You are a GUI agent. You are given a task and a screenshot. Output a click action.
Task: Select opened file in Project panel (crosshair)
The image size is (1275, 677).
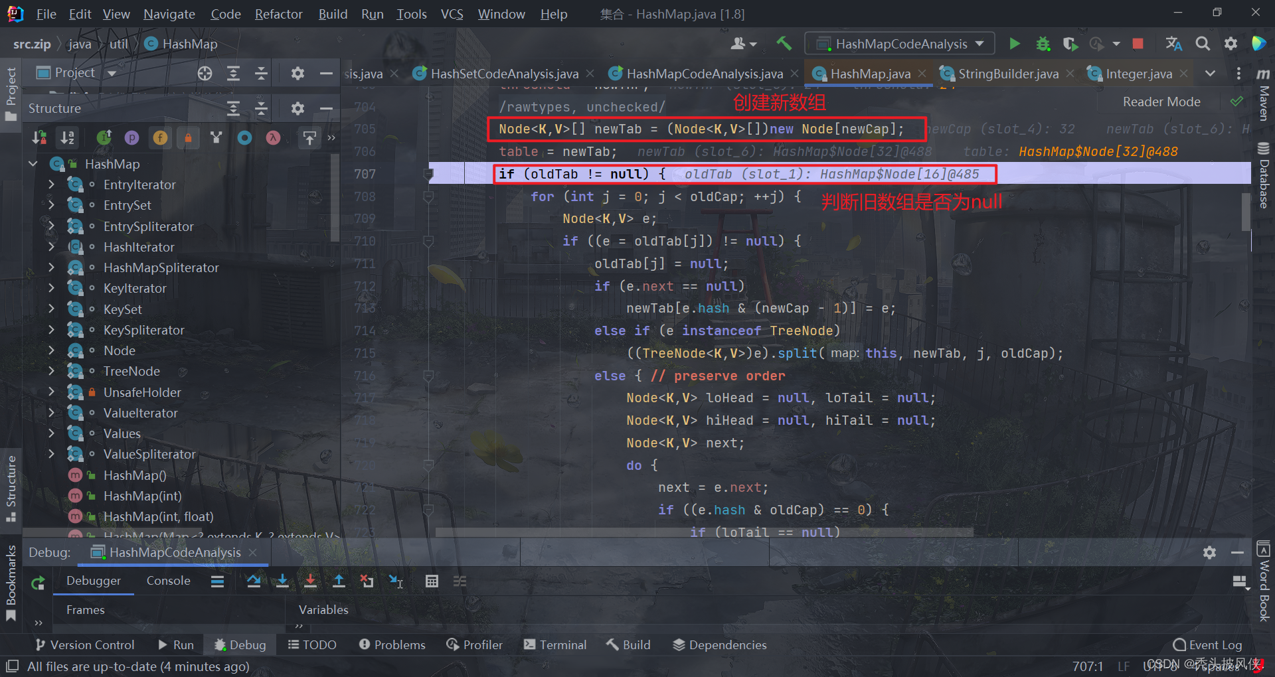coord(205,73)
